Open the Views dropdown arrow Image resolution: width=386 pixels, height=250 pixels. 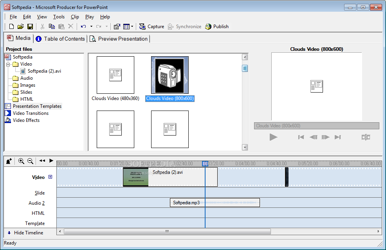(132, 27)
